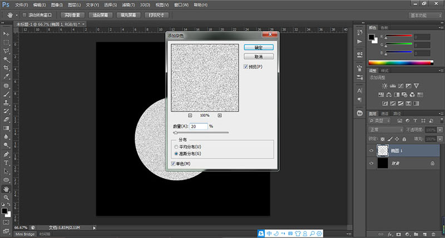Select the Type tool in the toolbox
Image resolution: width=445 pixels, height=238 pixels.
[x=6, y=162]
